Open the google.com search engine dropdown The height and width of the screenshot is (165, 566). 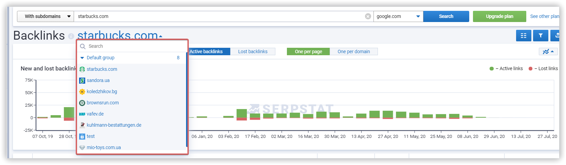(398, 16)
